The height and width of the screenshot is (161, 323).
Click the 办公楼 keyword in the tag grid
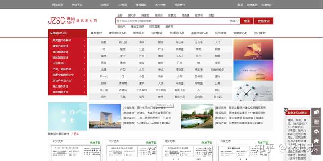[x=199, y=42]
